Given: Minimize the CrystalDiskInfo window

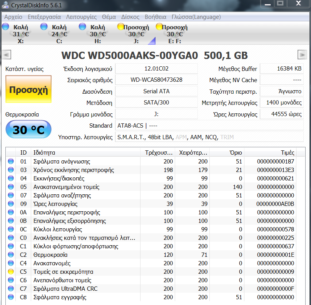Looking at the screenshot, I should point(268,3).
